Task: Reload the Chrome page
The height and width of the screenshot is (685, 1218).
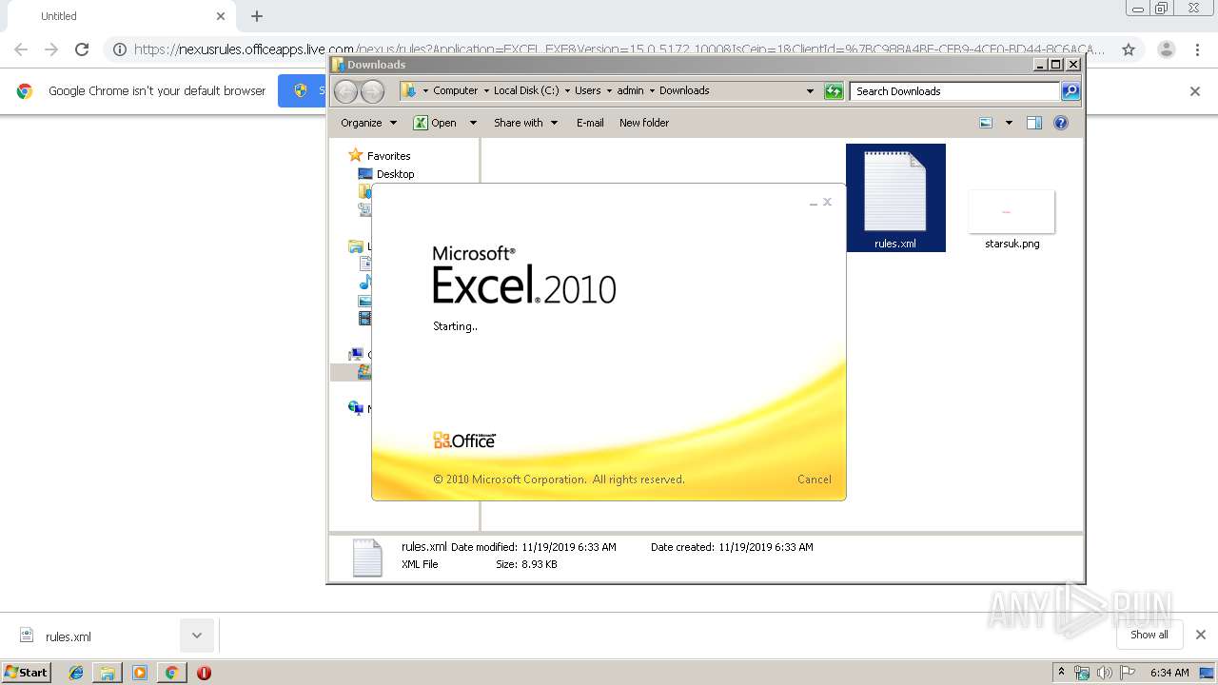Action: (x=82, y=49)
